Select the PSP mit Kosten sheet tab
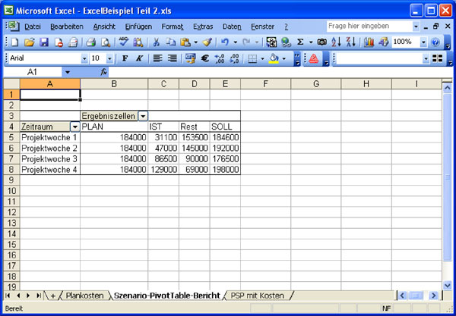 (257, 295)
